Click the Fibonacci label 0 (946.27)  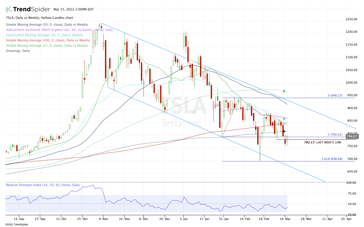click(335, 96)
